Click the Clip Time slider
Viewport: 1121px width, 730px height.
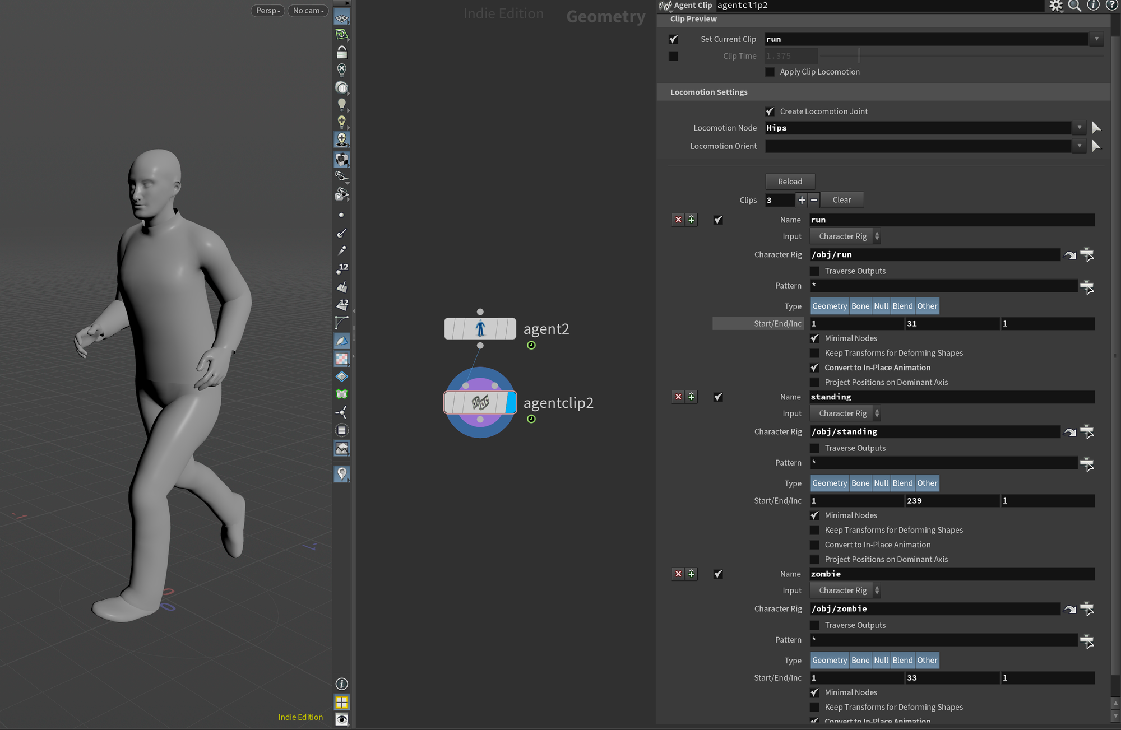(962, 56)
